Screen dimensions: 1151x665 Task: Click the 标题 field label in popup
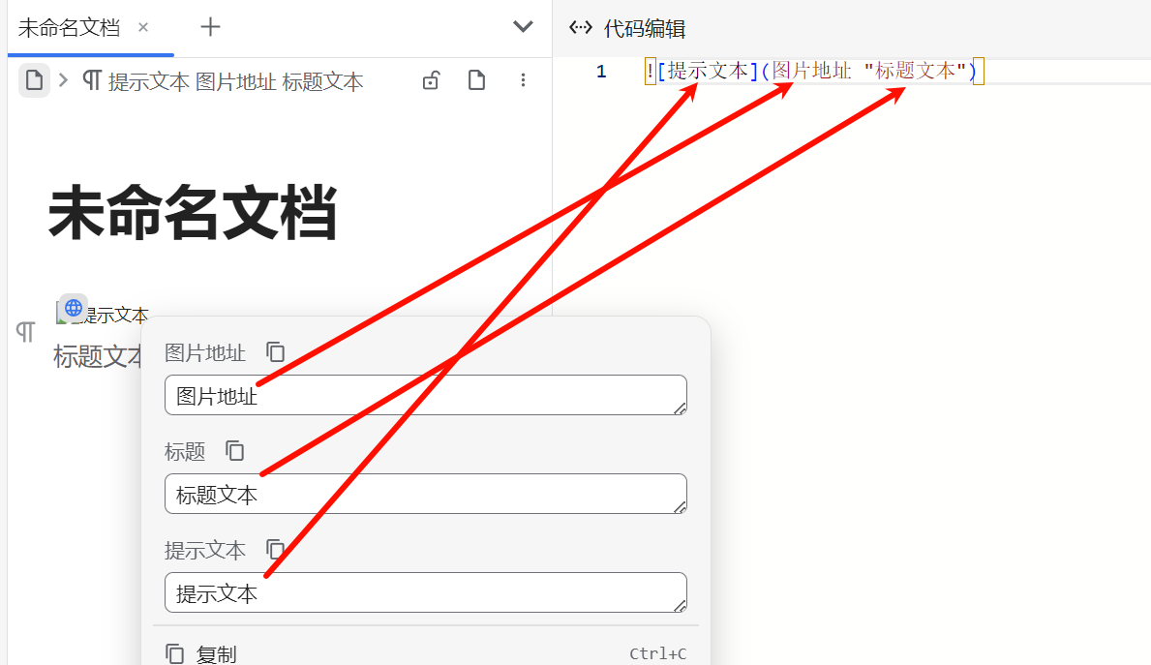(x=185, y=451)
